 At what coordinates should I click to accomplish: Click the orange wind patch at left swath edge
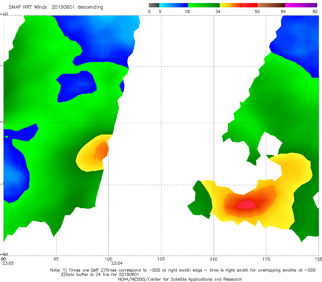[x=101, y=151]
